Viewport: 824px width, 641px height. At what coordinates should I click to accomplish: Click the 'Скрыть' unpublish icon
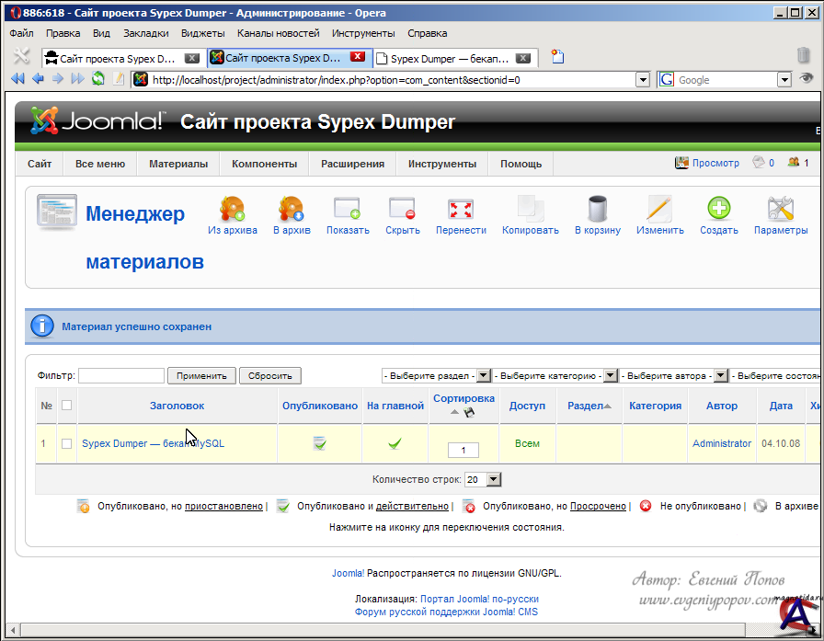[x=403, y=209]
